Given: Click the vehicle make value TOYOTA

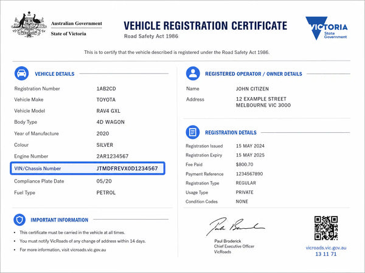Looking at the screenshot, I should click(x=106, y=99).
